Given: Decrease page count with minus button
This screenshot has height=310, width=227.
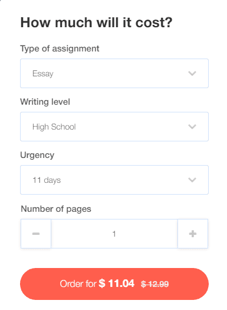Looking at the screenshot, I should (36, 234).
